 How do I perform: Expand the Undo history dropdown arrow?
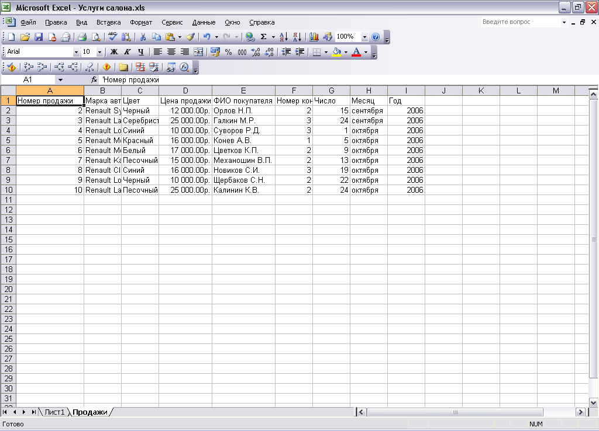[x=216, y=37]
